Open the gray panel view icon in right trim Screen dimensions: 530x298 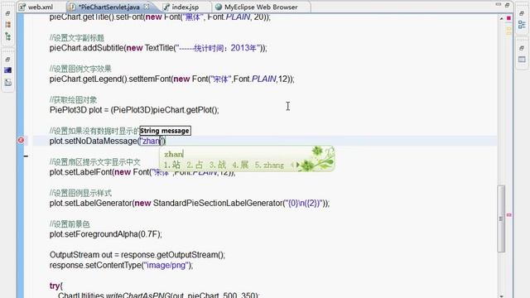(522, 60)
